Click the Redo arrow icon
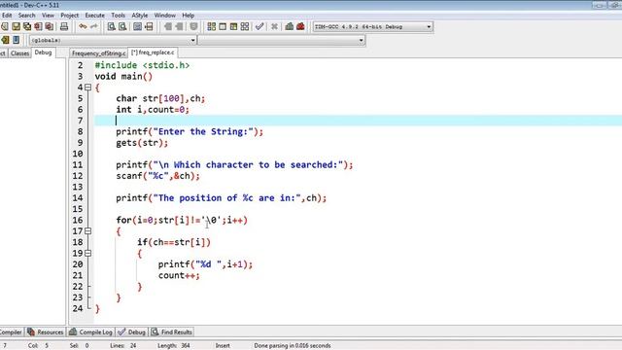Viewport: 622px width, 350px height. pyautogui.click(x=93, y=26)
